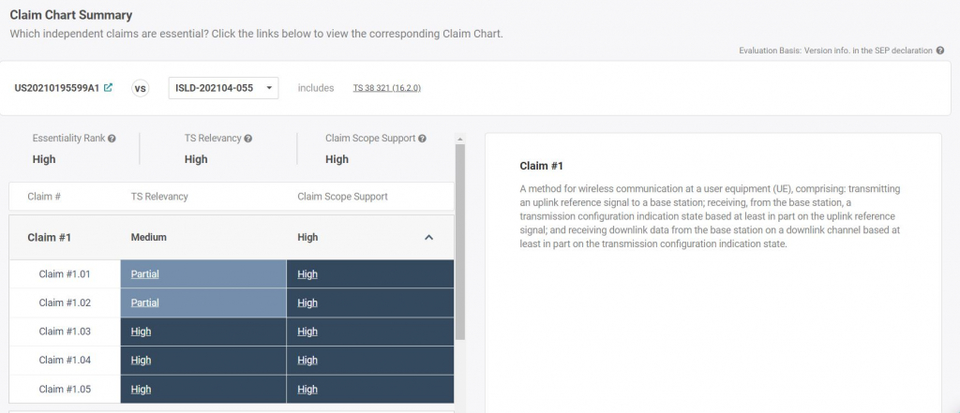
Task: Open High TS relevancy for Claim #1.04
Action: [141, 361]
